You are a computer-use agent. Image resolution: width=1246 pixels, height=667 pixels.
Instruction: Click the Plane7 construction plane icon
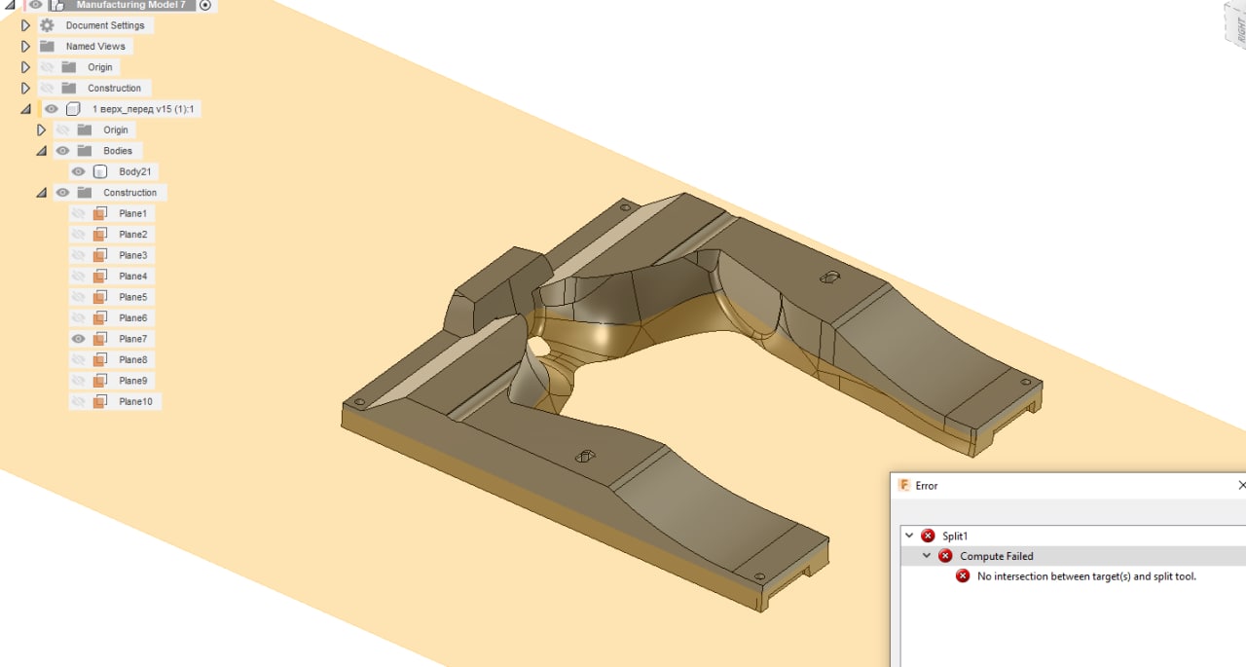click(x=99, y=339)
